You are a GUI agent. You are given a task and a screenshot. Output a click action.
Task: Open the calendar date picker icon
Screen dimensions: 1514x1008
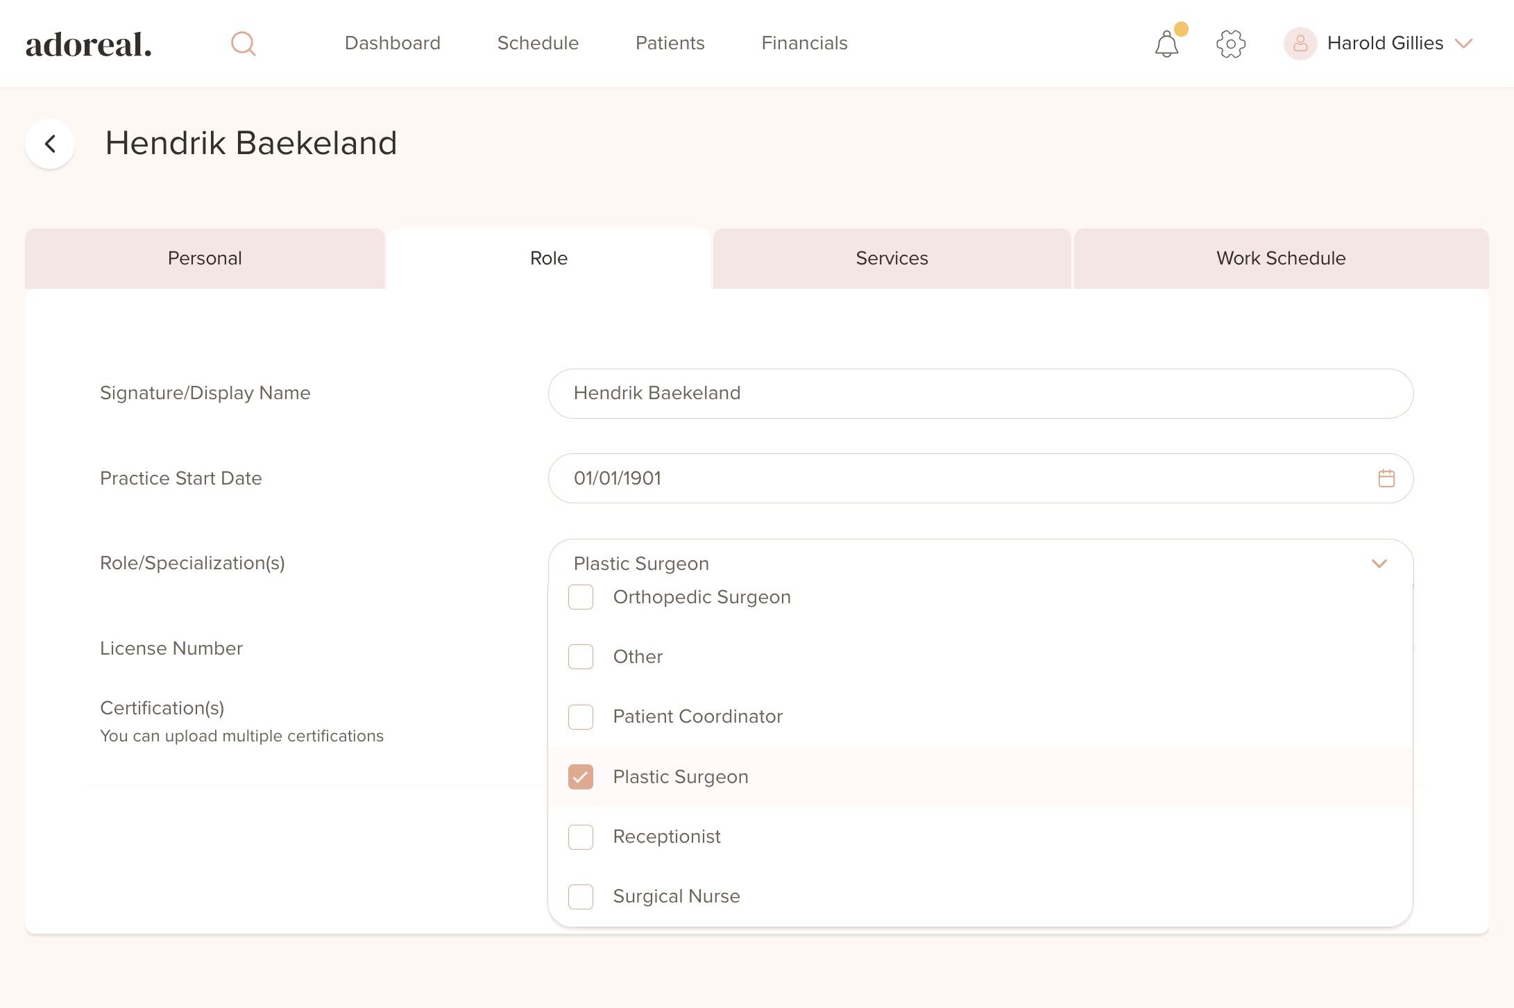tap(1386, 478)
